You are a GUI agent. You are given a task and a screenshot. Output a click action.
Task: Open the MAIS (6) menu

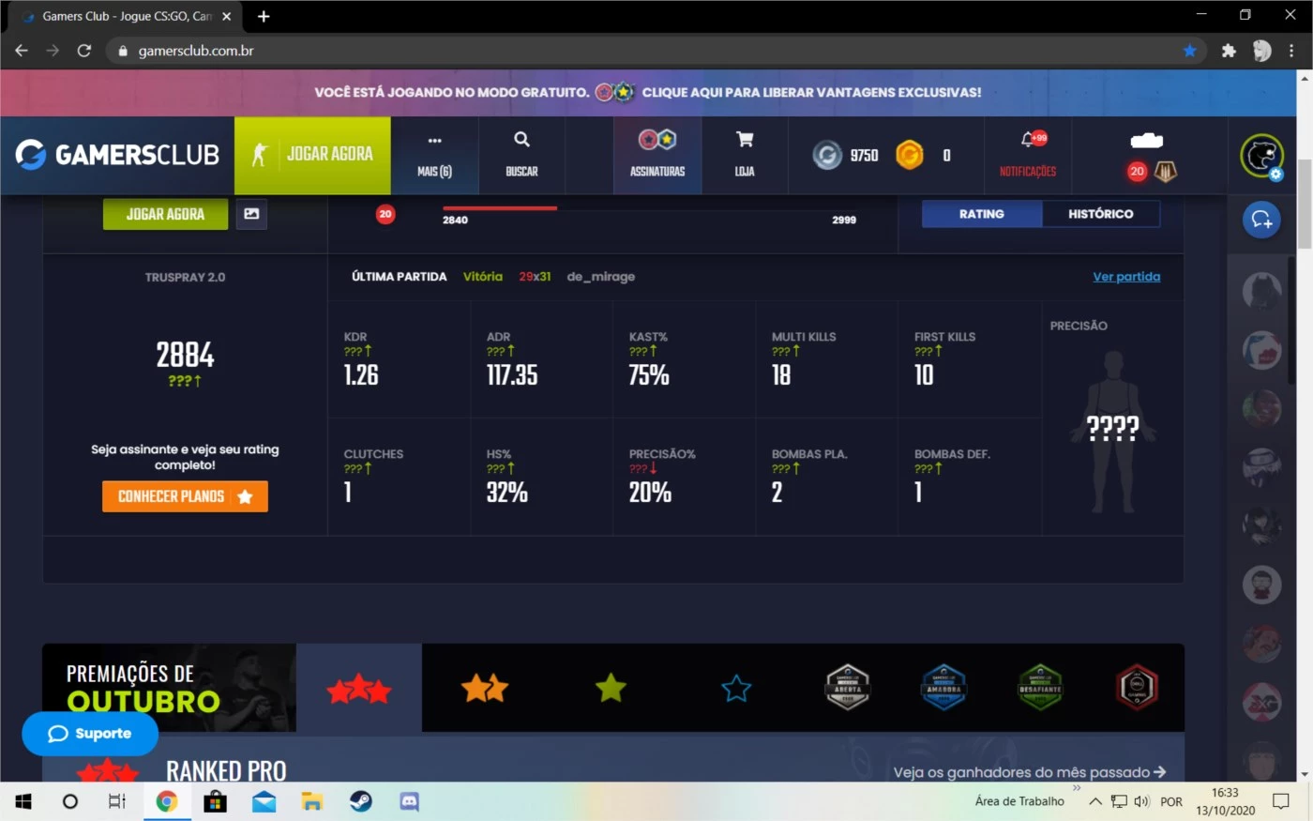434,155
